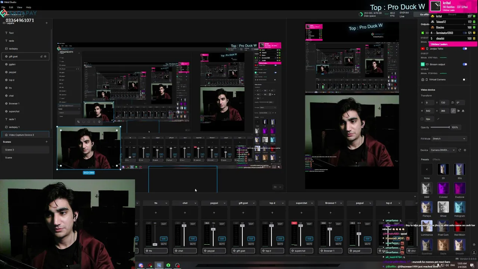The height and width of the screenshot is (269, 478).
Task: Expand the superchat mixer channel dropdown
Action: tap(312, 203)
